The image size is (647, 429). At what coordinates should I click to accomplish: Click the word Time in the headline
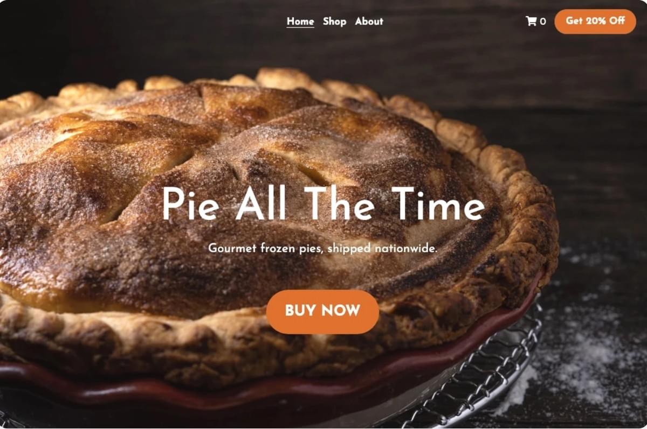pyautogui.click(x=437, y=204)
